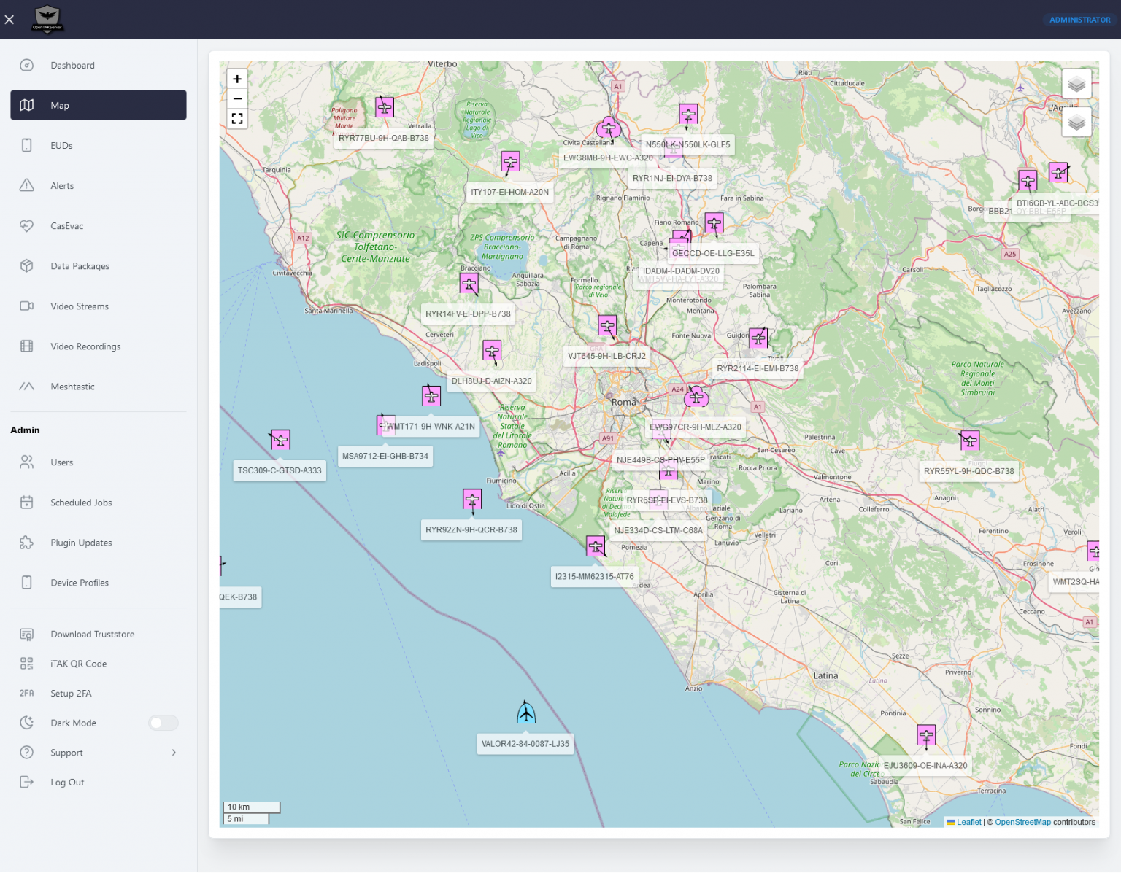
Task: Open the Dashboard section from the sidebar
Action: (72, 65)
